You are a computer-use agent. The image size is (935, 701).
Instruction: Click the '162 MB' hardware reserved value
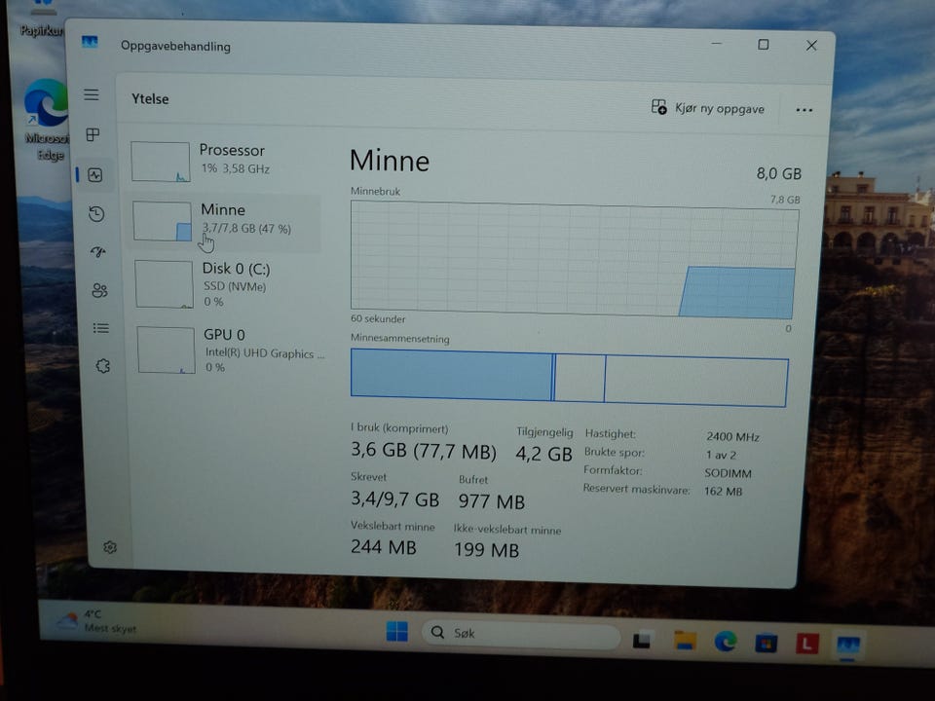[x=724, y=491]
